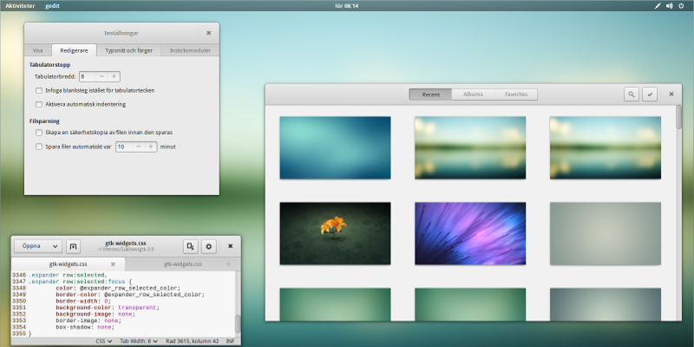Screen dimensions: 694x347
Task: Open the Tab Width dropdown in status bar
Action: pos(137,341)
